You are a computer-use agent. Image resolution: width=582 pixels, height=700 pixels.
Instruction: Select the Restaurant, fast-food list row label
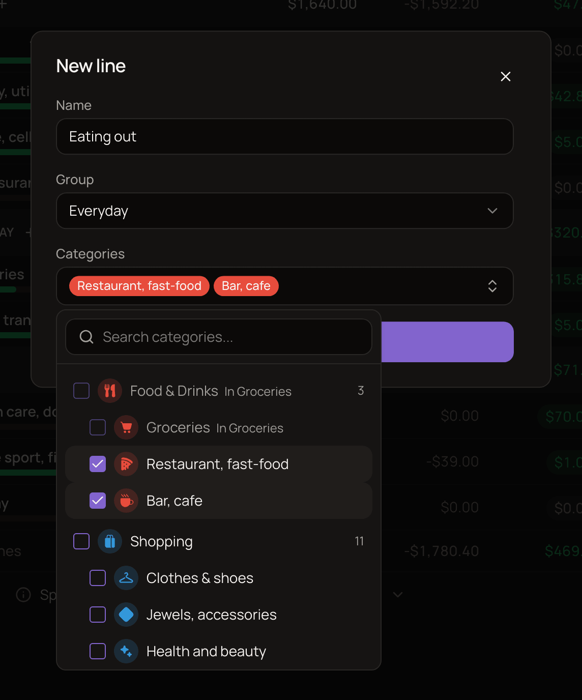point(217,464)
